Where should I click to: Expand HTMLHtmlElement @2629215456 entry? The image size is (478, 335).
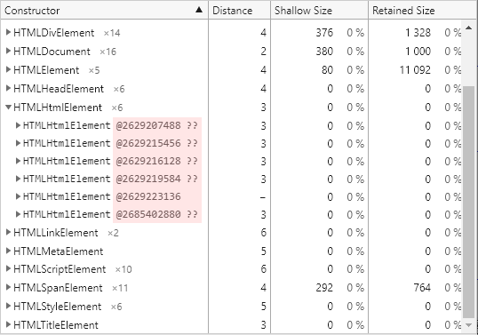coord(18,143)
